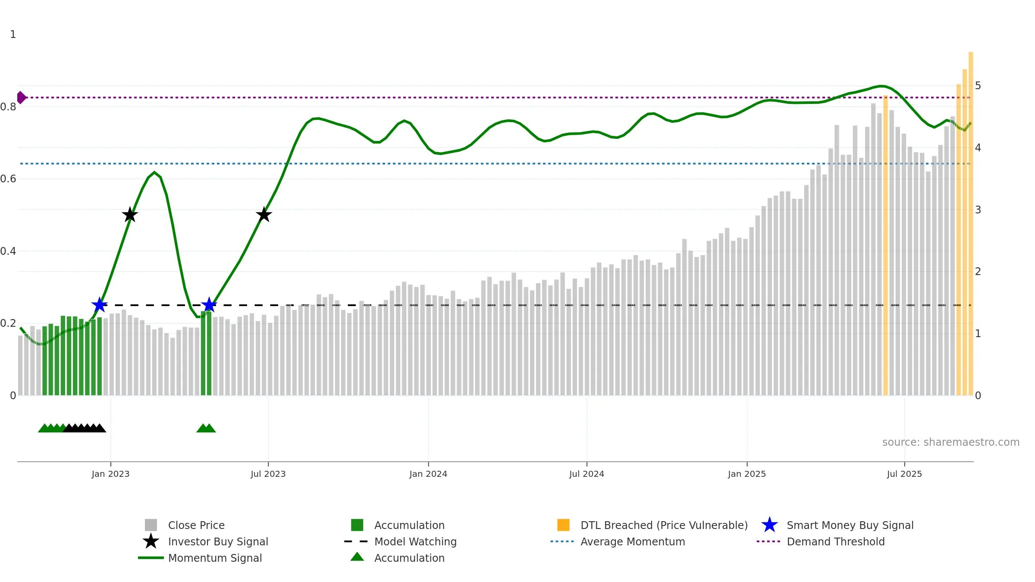Screen dimensions: 1035x582
Task: Click the purple diamond Demand Threshold marker
Action: coord(21,97)
